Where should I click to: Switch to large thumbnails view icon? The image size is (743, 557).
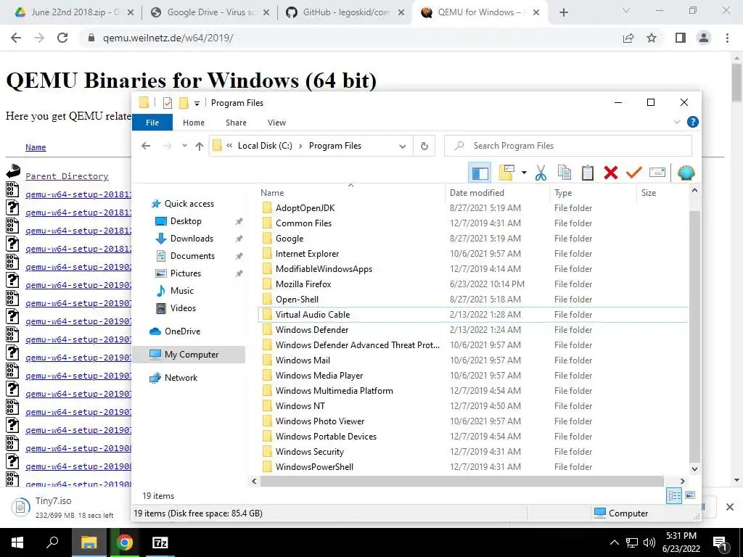[690, 496]
